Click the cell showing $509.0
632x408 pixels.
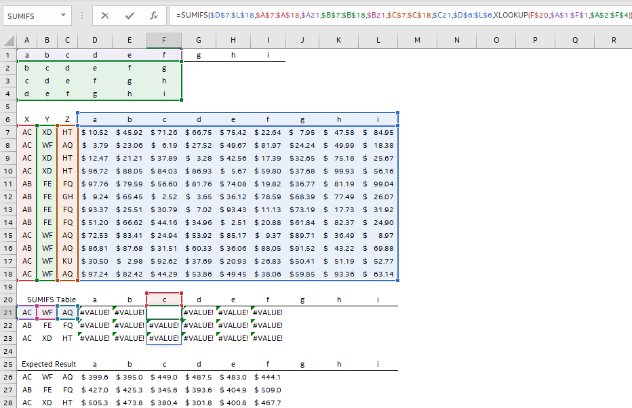[x=267, y=390]
